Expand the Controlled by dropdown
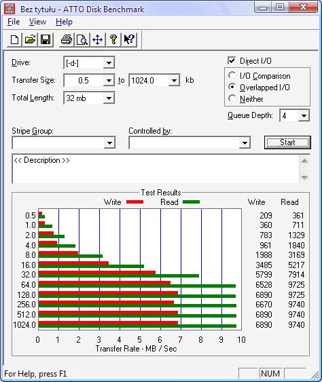322x382 pixels. click(x=245, y=143)
